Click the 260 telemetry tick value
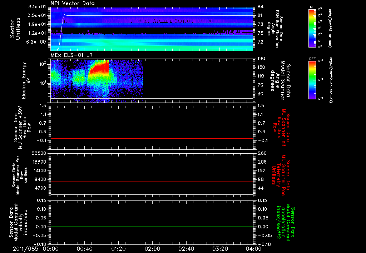Screen dimensions: 366x253 pyautogui.click(x=262, y=153)
